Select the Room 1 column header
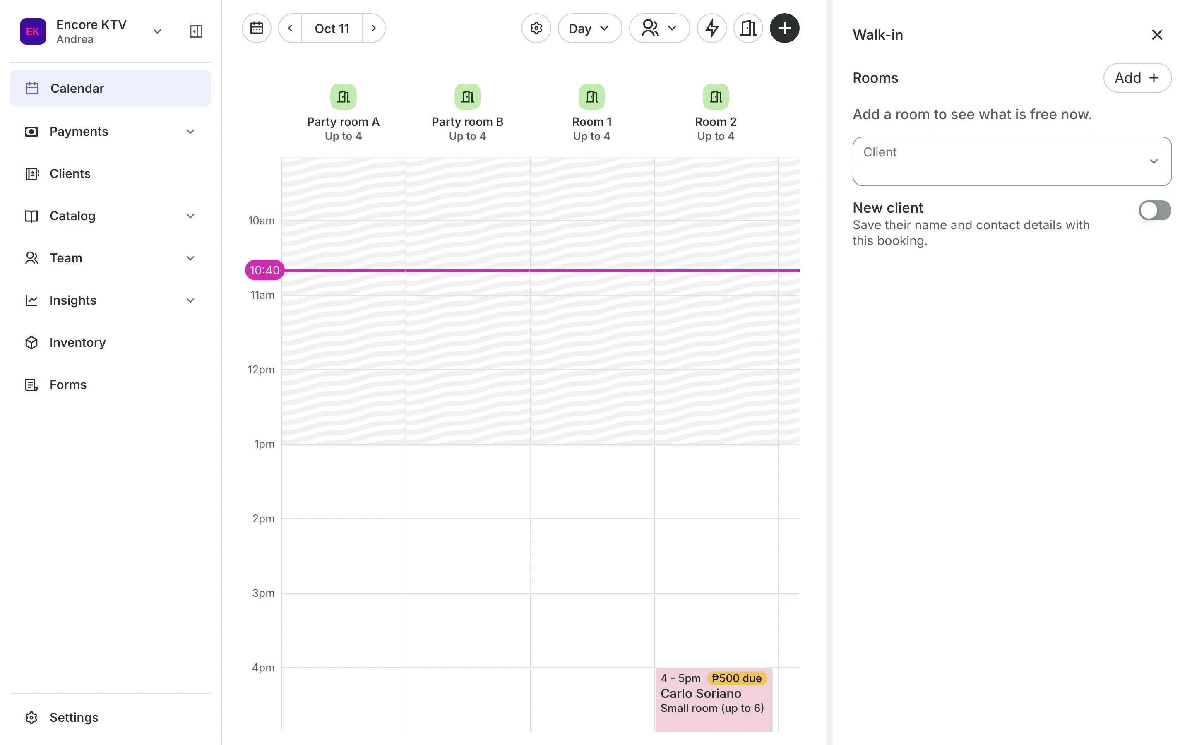1192x745 pixels. [x=591, y=113]
